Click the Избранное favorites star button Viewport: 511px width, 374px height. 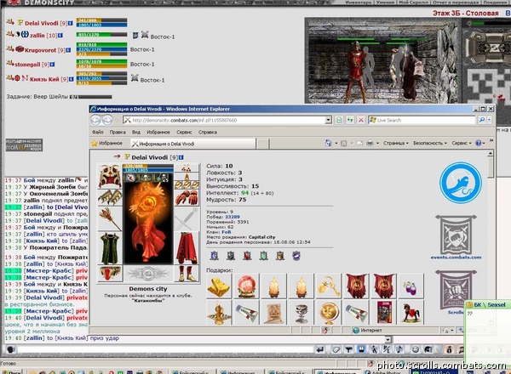107,143
